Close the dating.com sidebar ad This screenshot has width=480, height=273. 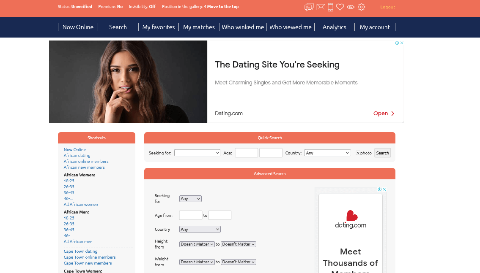[384, 189]
